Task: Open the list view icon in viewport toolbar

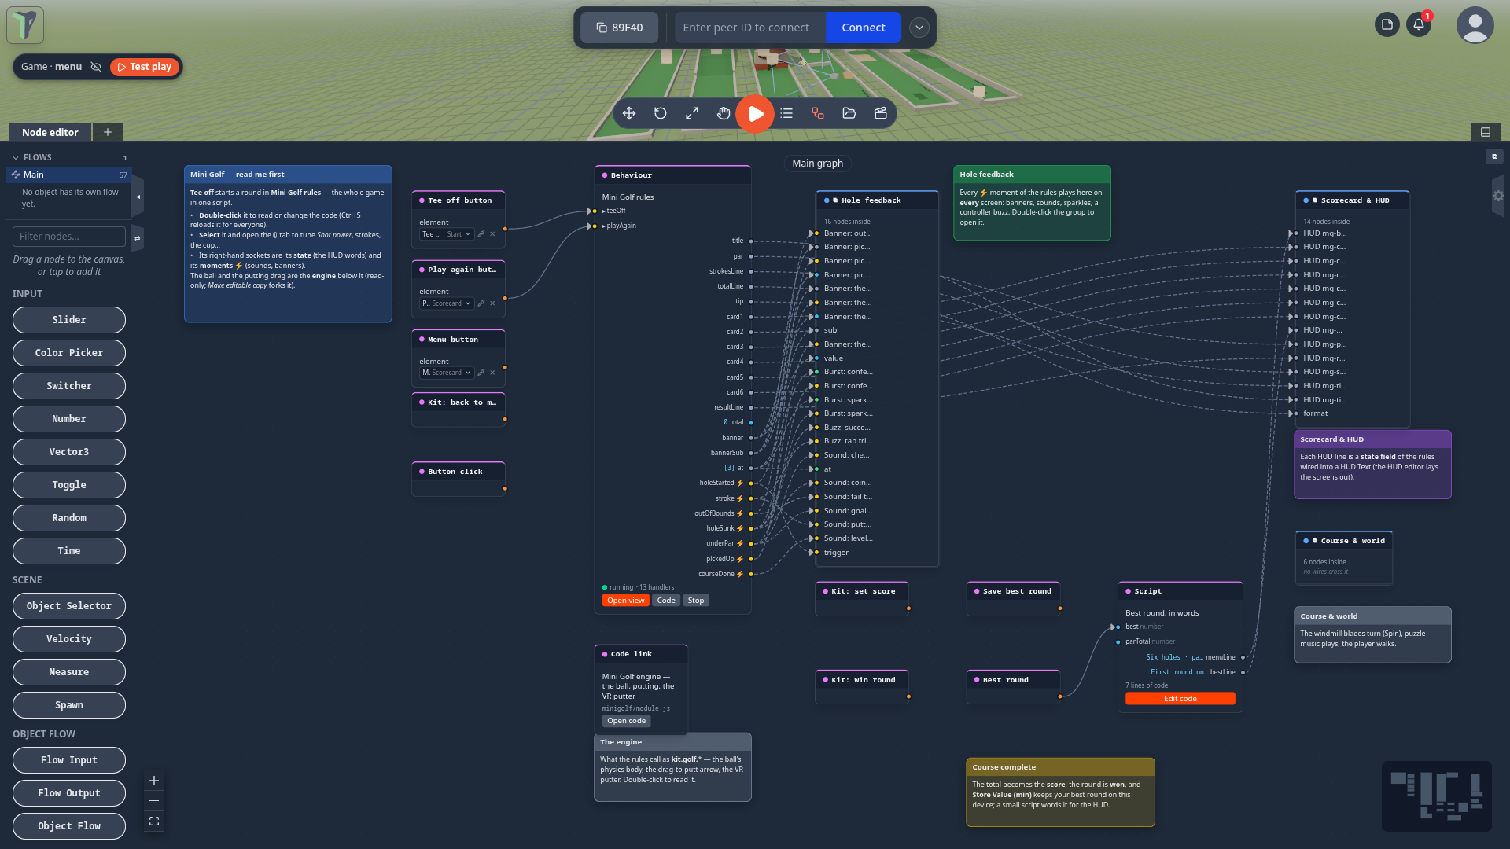Action: point(786,113)
